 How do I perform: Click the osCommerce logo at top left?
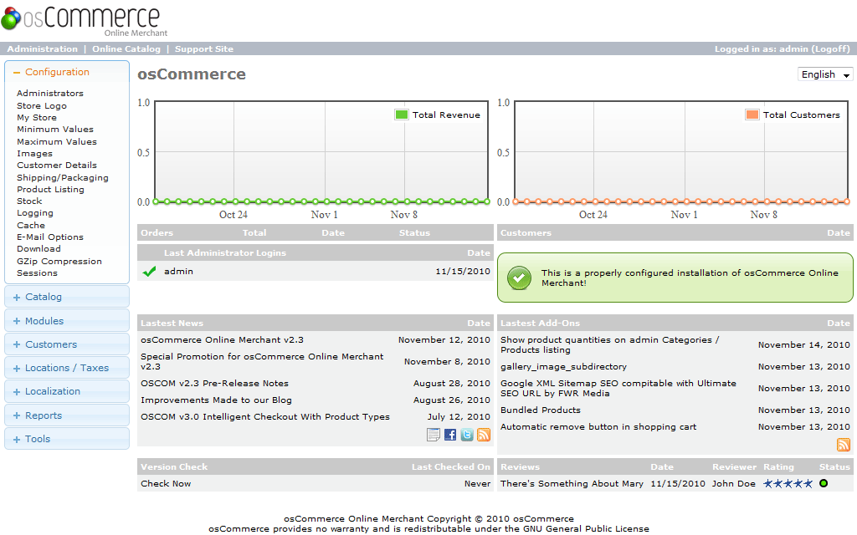point(81,19)
